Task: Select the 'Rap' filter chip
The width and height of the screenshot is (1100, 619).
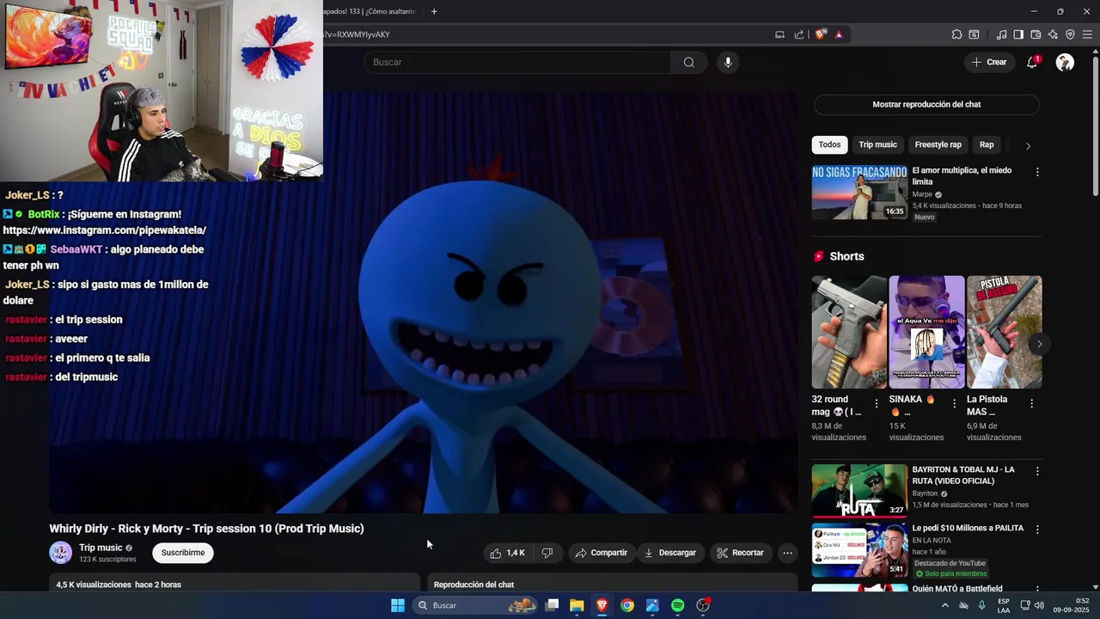Action: [x=987, y=144]
